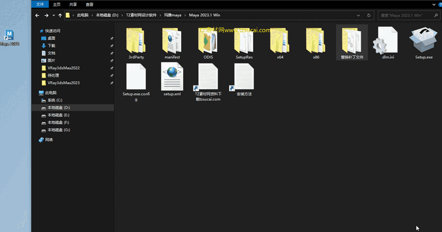The image size is (442, 232).
Task: Click the search box for Maya 2023.1 Win
Action: [408, 15]
